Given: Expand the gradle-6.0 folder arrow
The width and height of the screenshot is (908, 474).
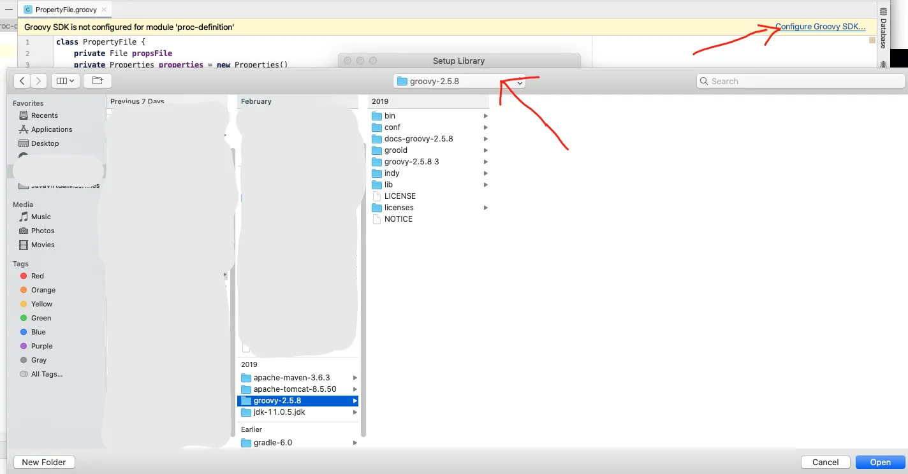Looking at the screenshot, I should pos(355,443).
